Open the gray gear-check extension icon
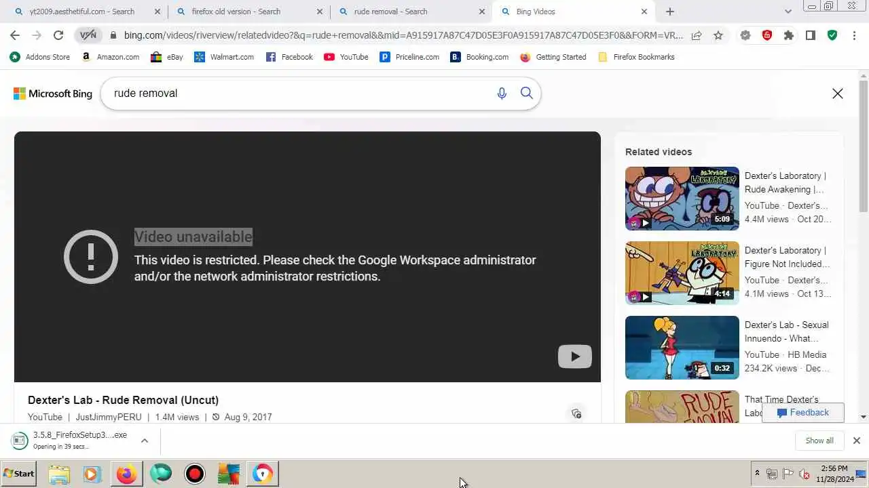Screen dimensions: 869x488 [745, 35]
